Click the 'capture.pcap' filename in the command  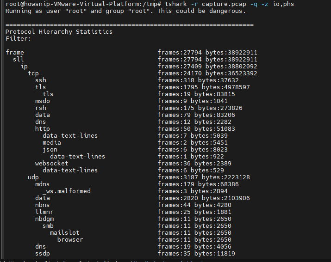(224, 4)
